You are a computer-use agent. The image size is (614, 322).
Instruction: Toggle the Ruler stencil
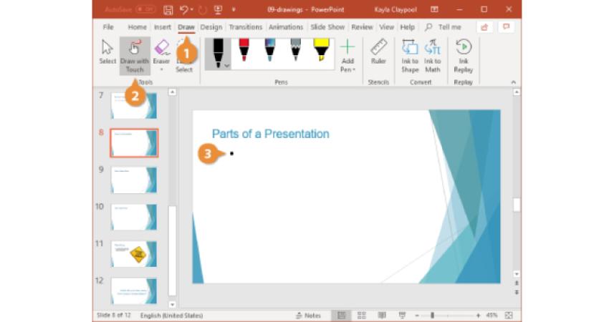378,52
